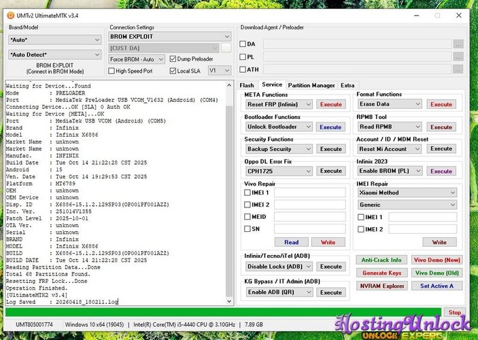Execute the META Functions Reset FRP
Viewport: 478px width, 340px height.
331,105
